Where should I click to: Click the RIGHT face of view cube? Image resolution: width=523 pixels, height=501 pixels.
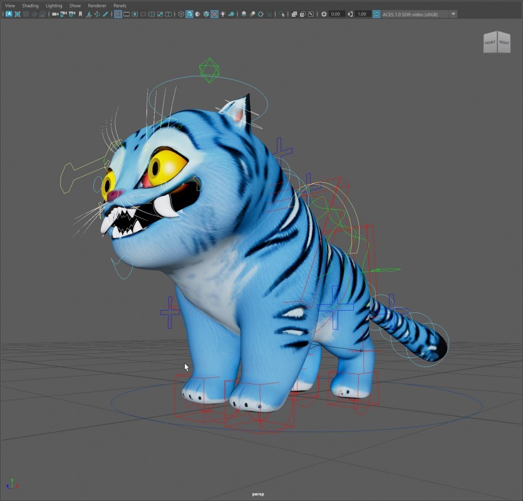(504, 43)
